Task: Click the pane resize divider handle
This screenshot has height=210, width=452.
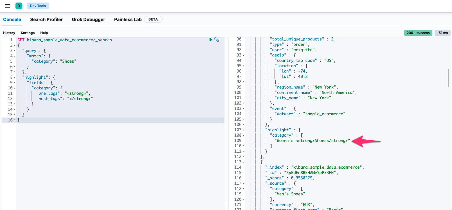Action: pyautogui.click(x=226, y=203)
